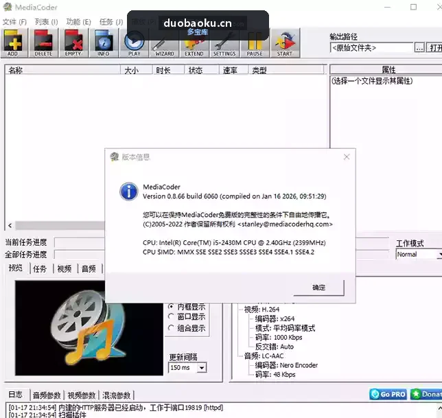
Task: Switch to the 音频 tab
Action: [89, 268]
